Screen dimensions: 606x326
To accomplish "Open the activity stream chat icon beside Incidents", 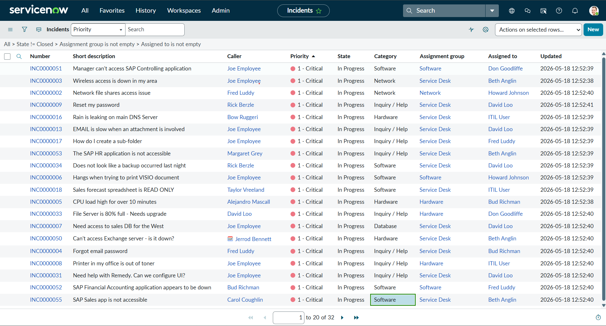I will point(39,30).
